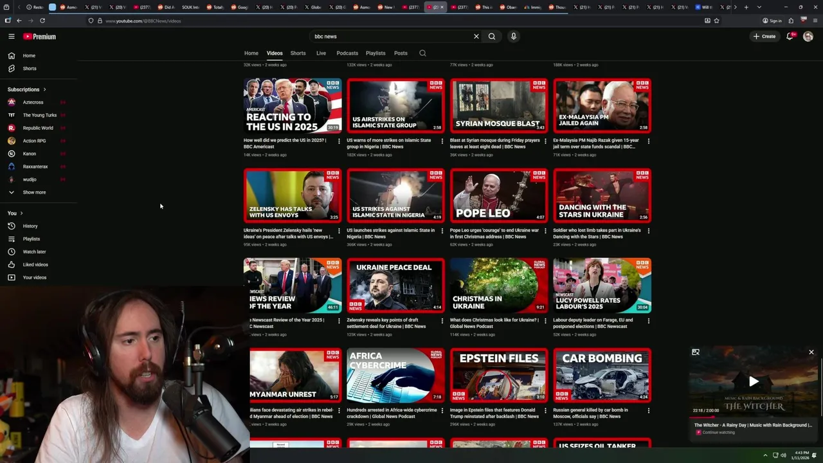Activate voice search microphone

(513, 37)
